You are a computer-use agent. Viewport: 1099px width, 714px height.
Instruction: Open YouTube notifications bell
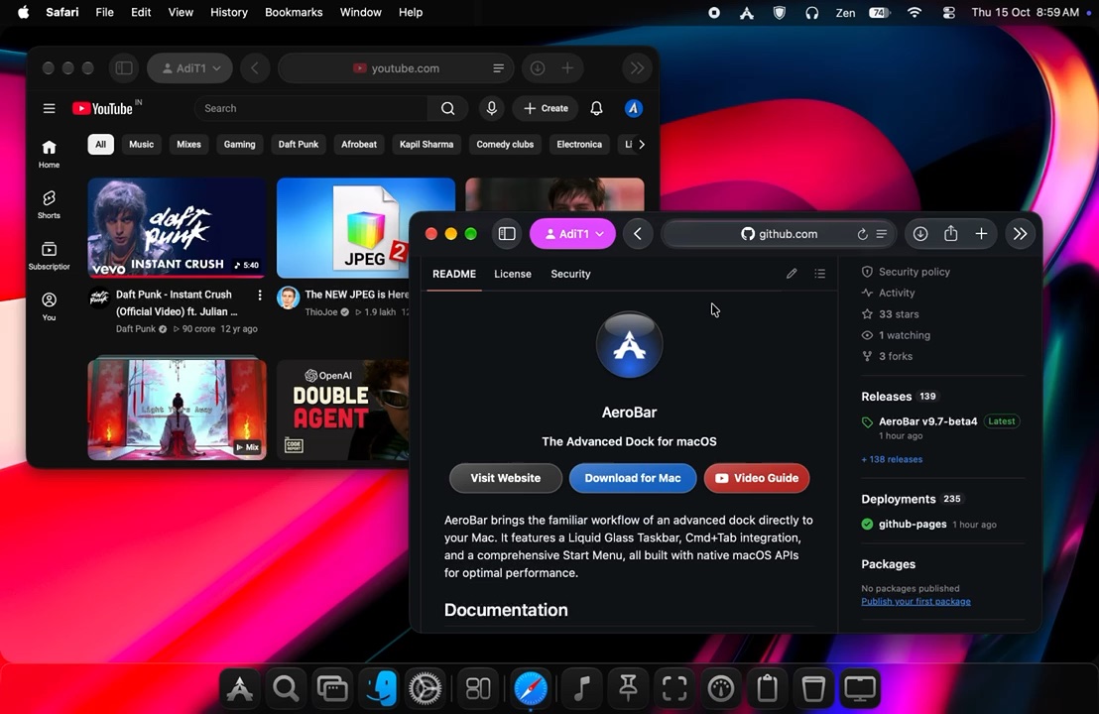[x=596, y=108]
